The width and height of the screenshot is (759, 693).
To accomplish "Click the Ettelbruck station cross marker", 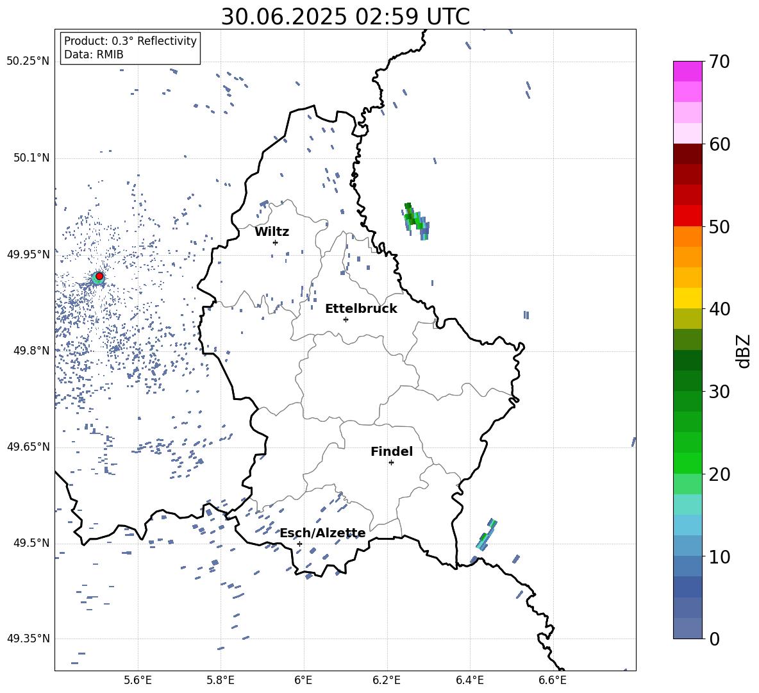I will point(346,319).
